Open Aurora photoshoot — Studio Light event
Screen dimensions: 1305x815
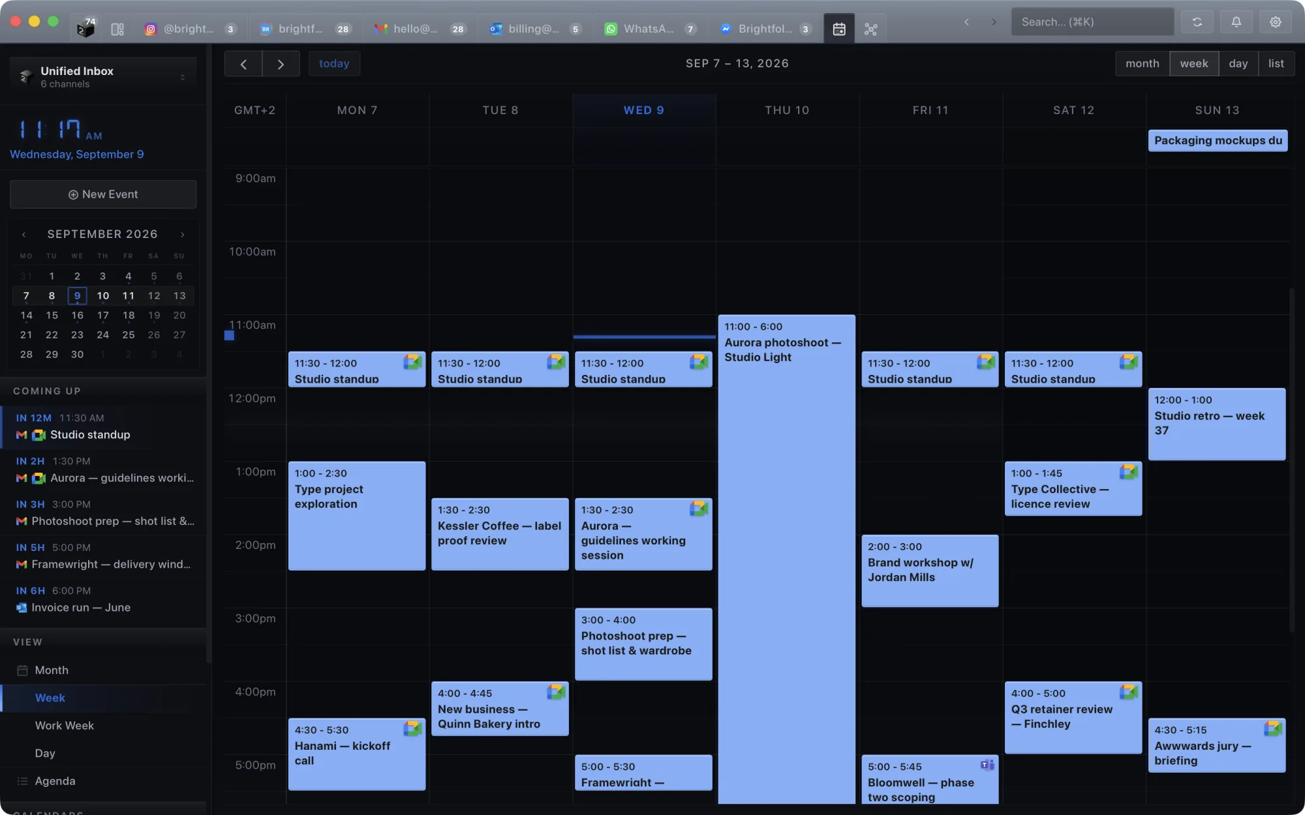[x=786, y=559]
